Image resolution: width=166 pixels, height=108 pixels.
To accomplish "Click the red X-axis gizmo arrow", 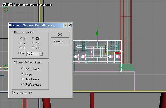I will (x=118, y=53).
